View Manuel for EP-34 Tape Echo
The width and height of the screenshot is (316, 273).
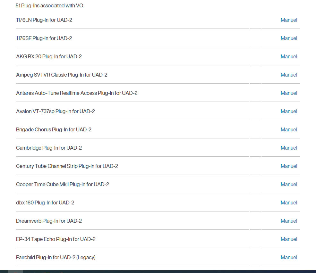289,239
